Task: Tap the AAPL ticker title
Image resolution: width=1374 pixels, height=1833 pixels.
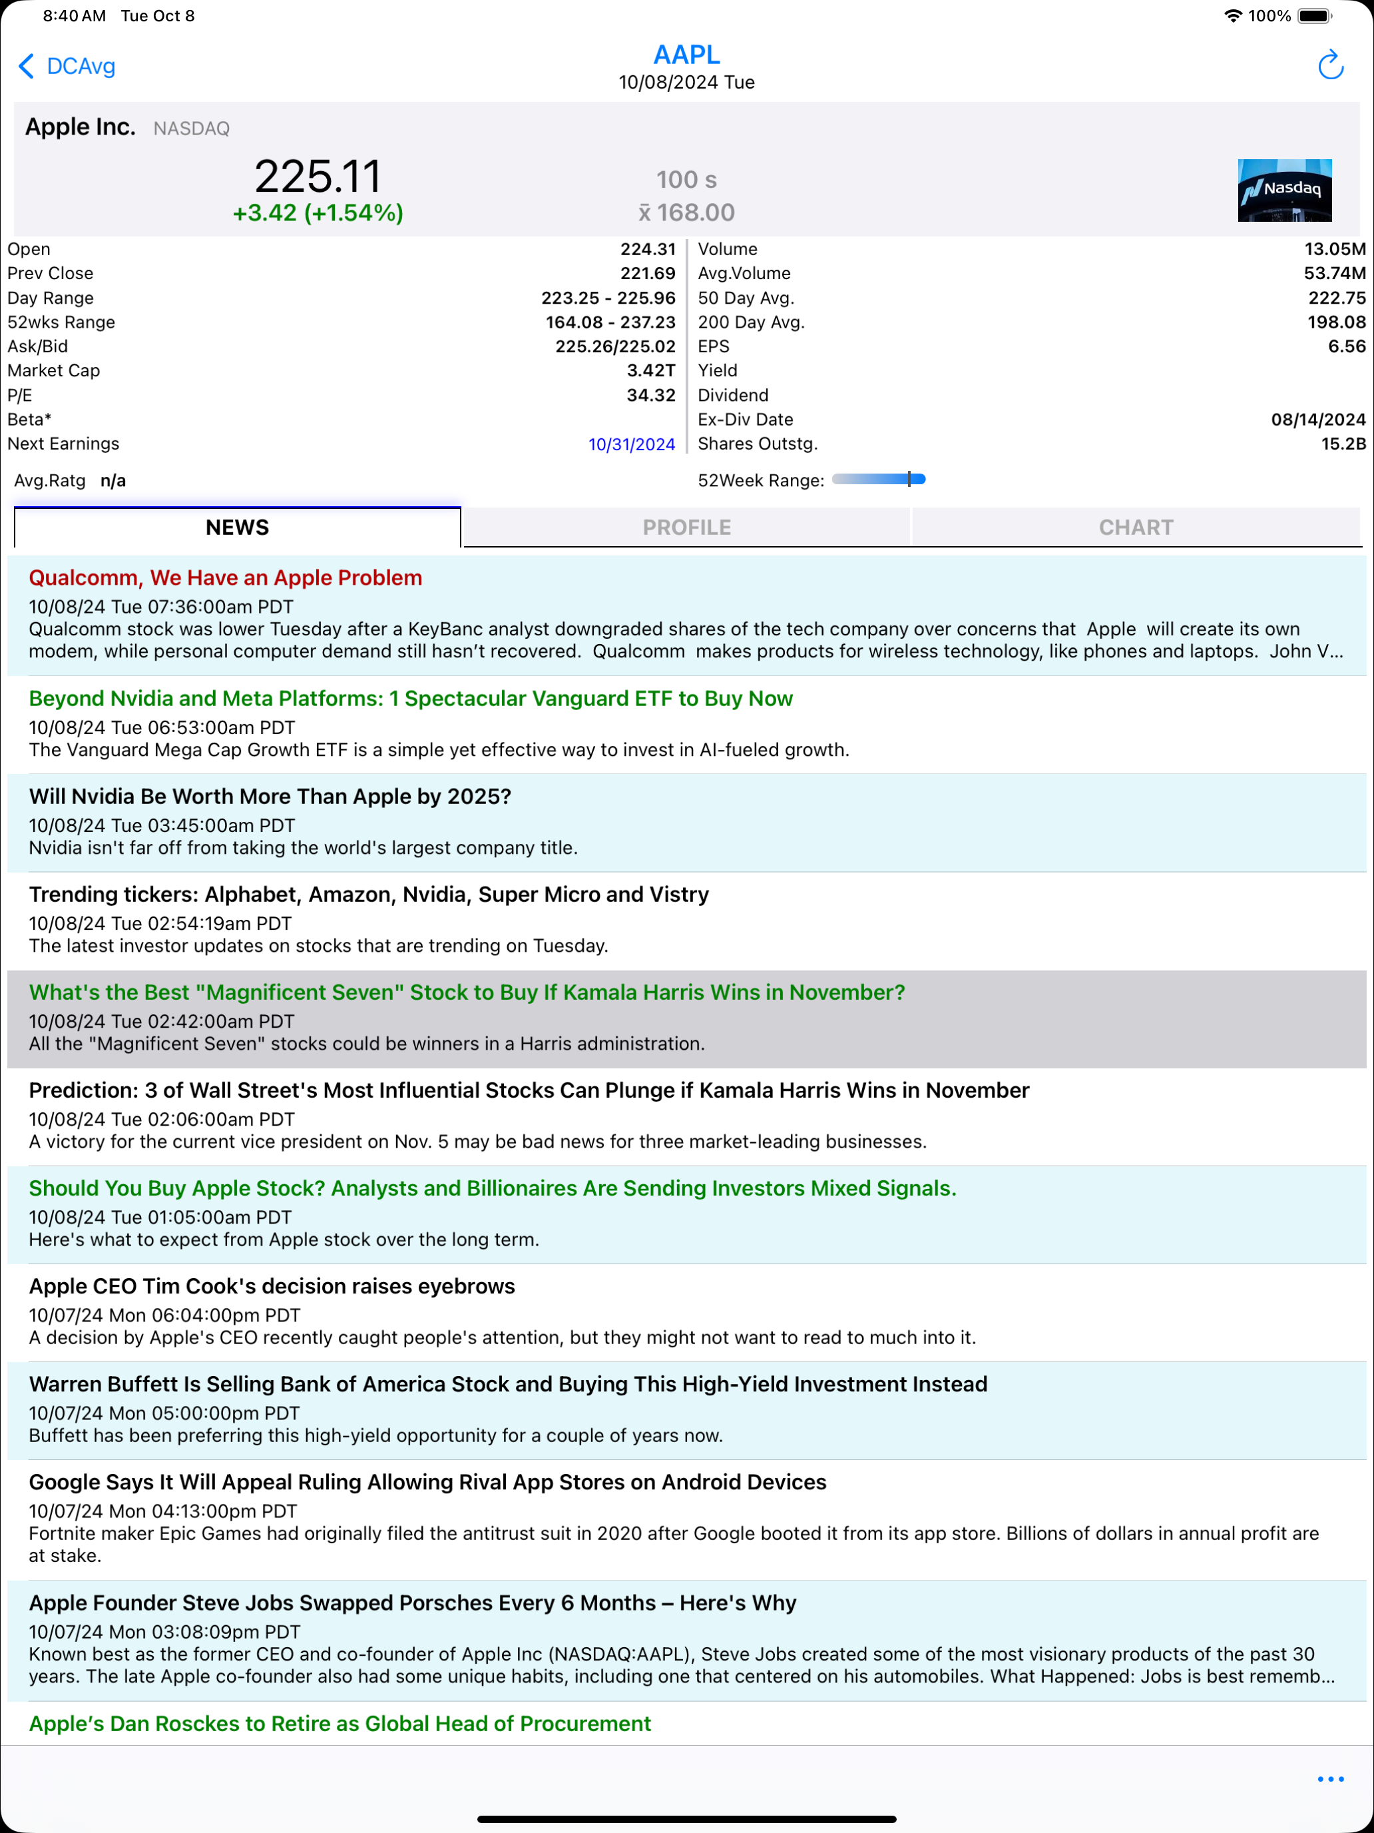Action: (686, 55)
